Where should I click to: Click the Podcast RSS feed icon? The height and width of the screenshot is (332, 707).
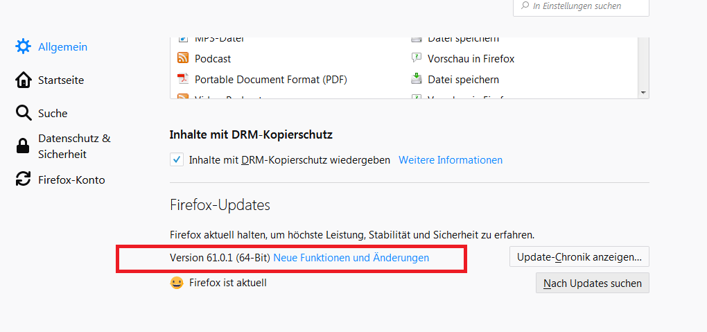pos(183,58)
